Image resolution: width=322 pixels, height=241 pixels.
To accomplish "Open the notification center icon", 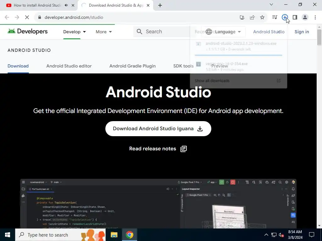I will click(312, 235).
